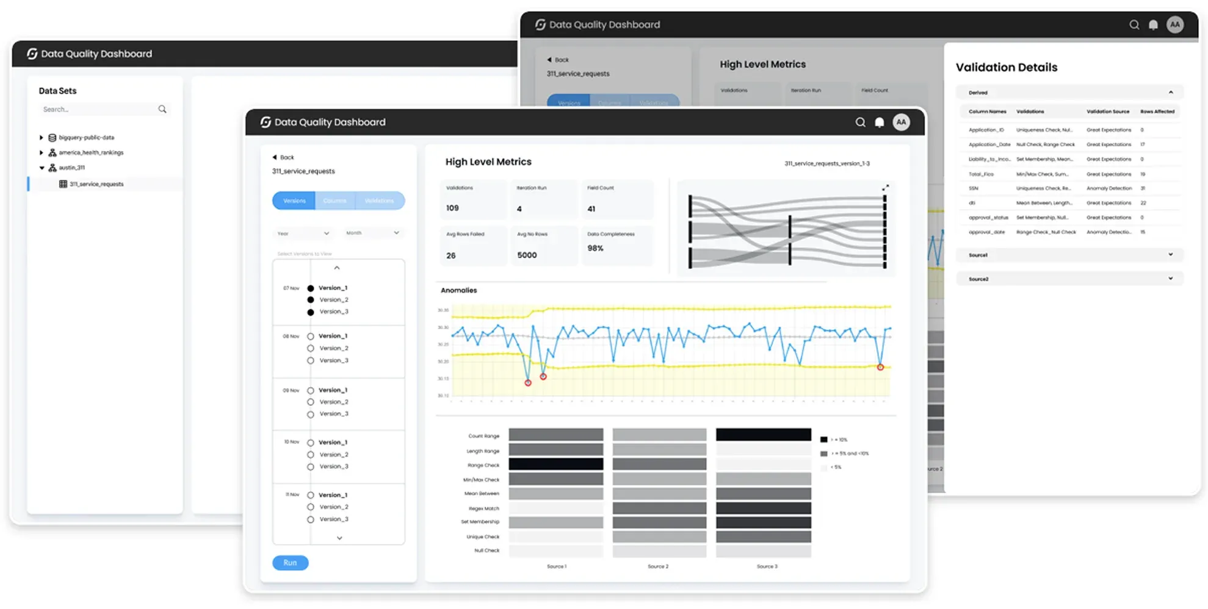
Task: Go Back from 311_service_requests in front window
Action: tap(283, 157)
